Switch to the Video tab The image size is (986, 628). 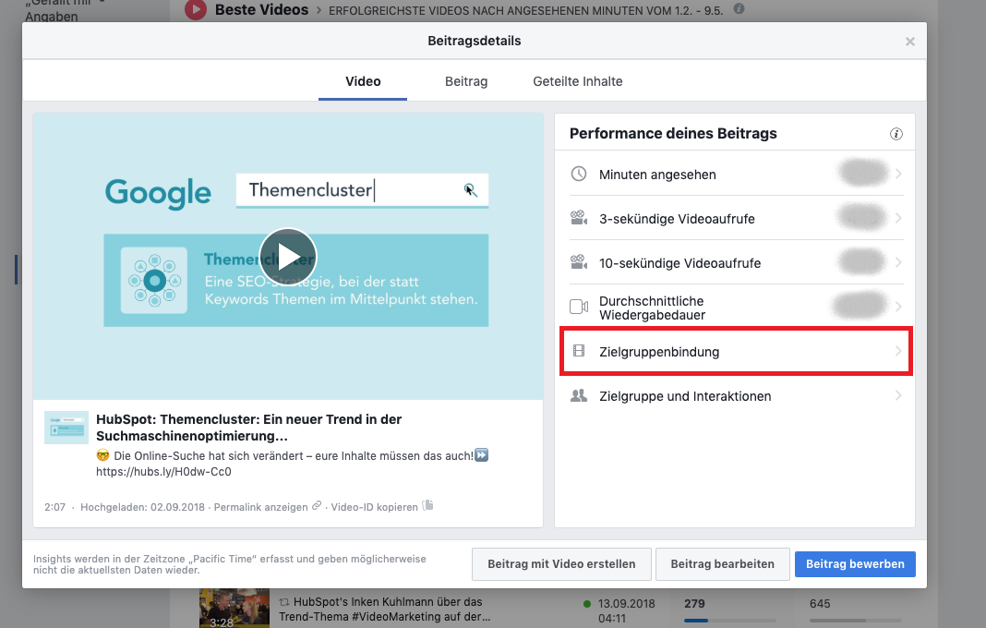[x=363, y=81]
